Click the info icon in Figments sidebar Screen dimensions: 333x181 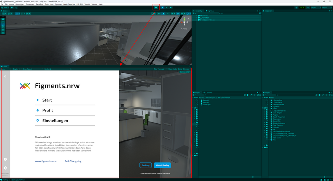point(5,159)
